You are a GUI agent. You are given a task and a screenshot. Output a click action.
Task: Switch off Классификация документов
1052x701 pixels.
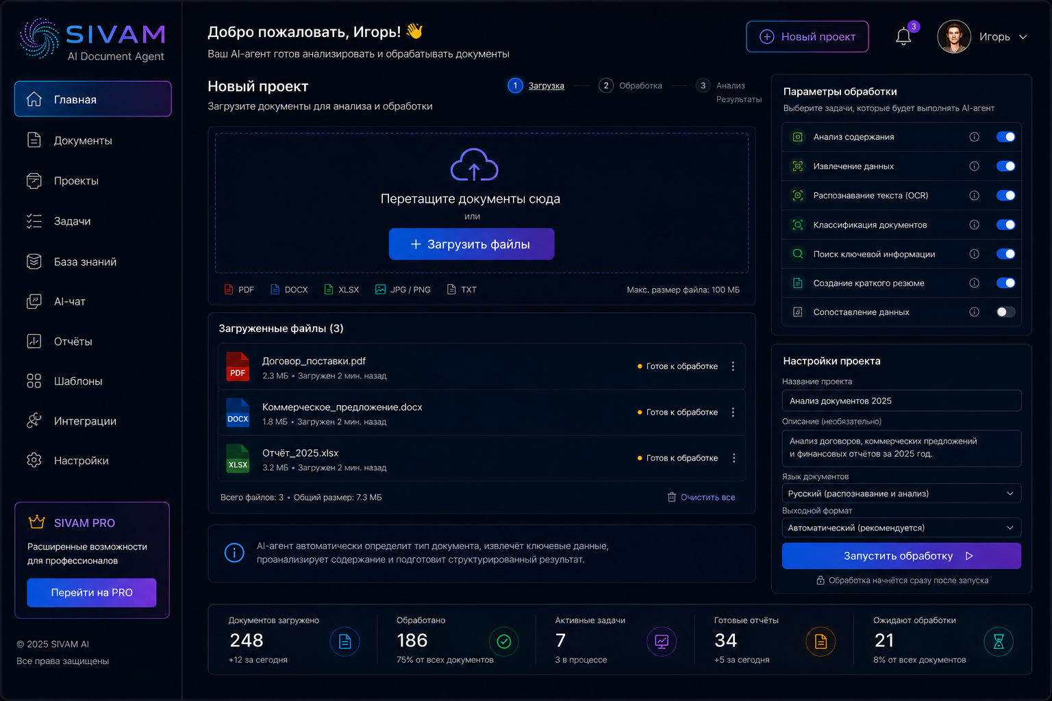click(x=1005, y=225)
